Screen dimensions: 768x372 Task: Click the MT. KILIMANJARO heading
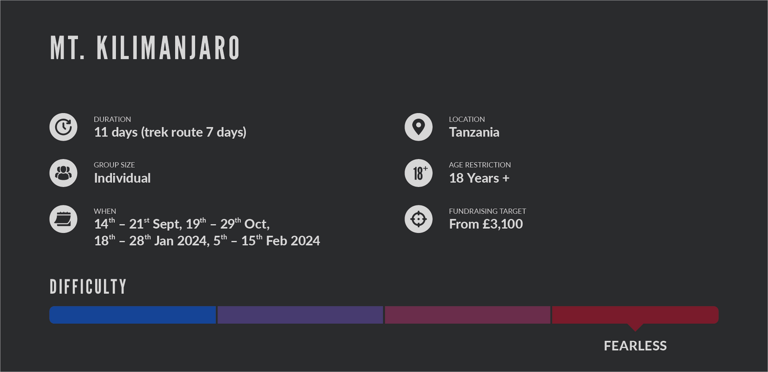click(145, 49)
